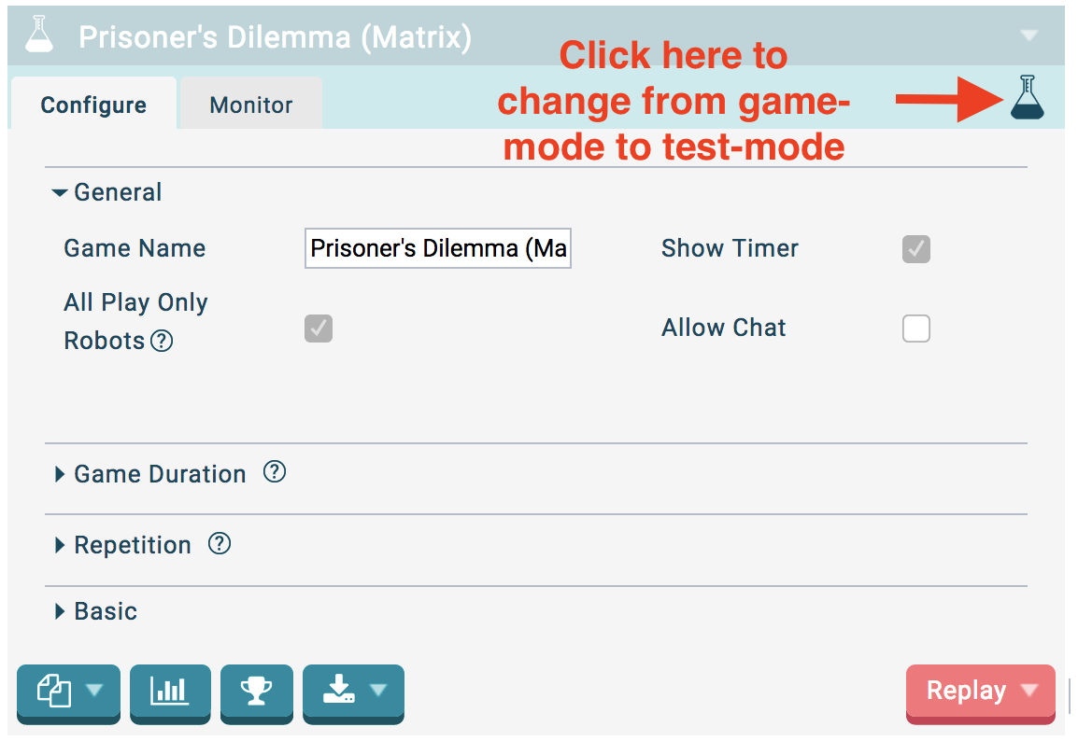This screenshot has width=1078, height=741.
Task: Click the trophy leaderboard button
Action: (257, 692)
